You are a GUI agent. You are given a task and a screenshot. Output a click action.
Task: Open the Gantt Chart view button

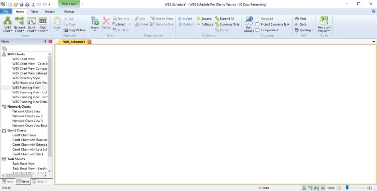[x=32, y=24]
